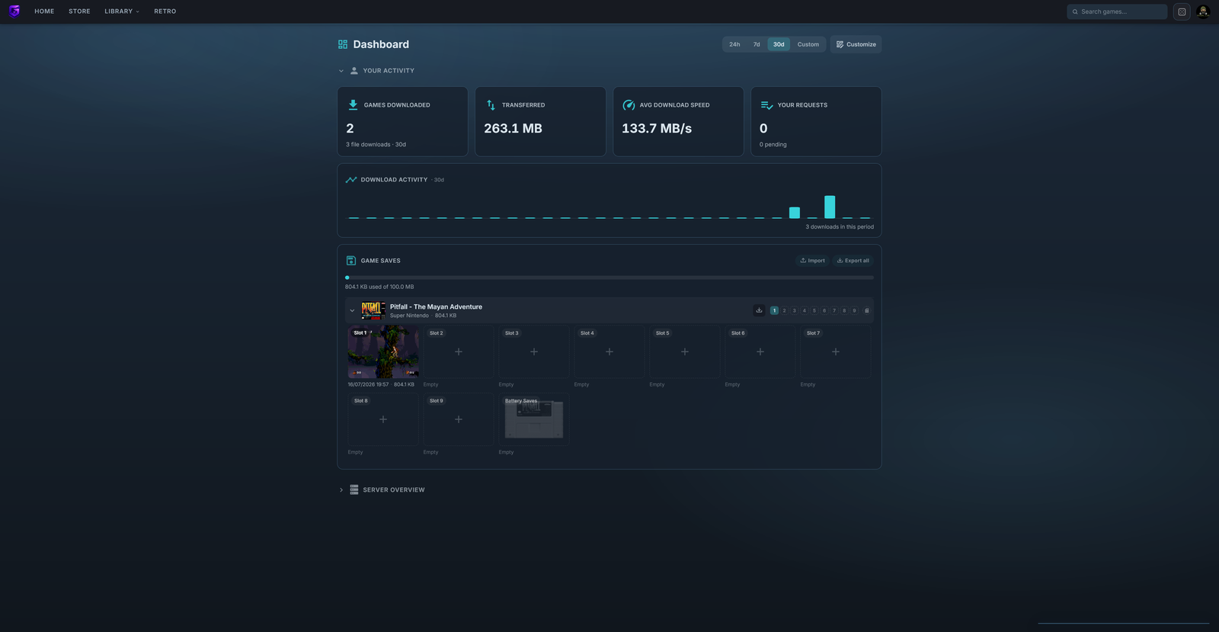Screen dimensions: 1219x632
Task: Select the 30d time range
Action: 779,44
